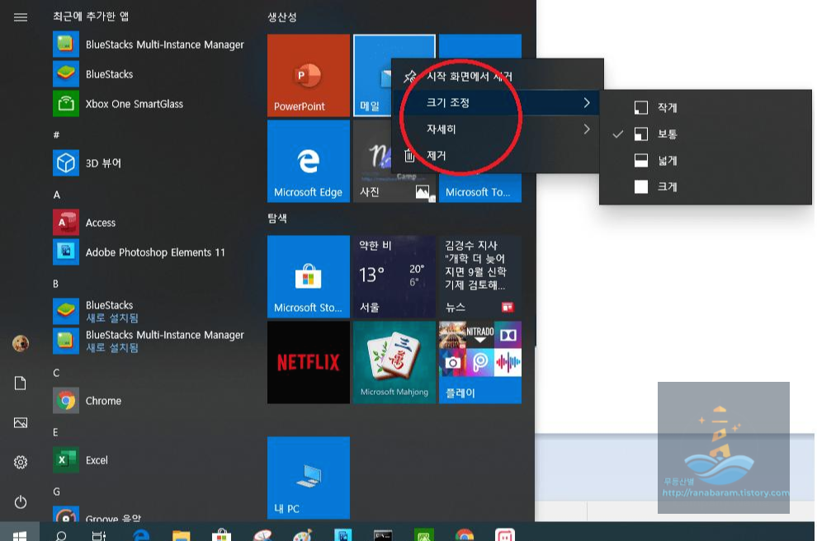Open BlueStacks Multi-Instance Manager marked 새로 설치됨

(149, 341)
